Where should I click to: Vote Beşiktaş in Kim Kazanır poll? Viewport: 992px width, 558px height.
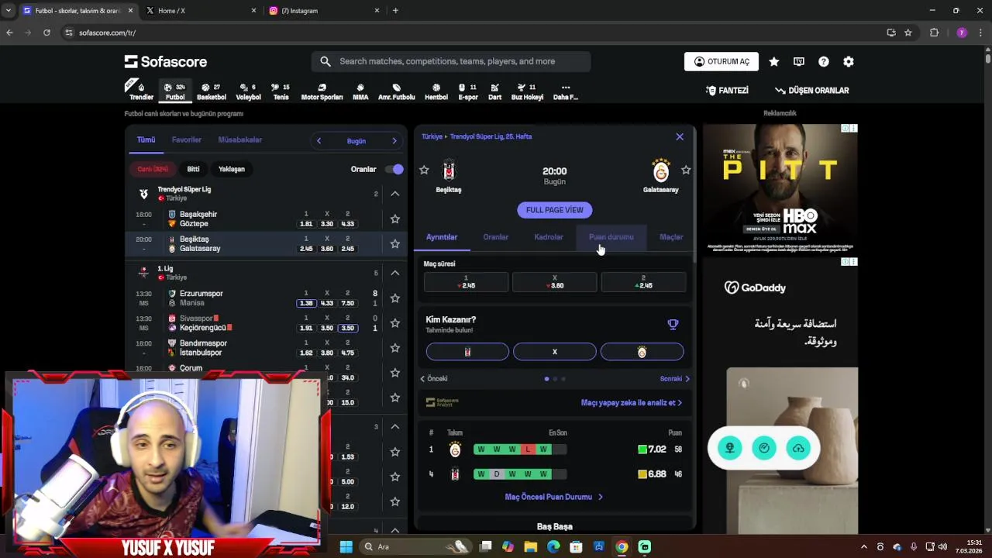[467, 352]
